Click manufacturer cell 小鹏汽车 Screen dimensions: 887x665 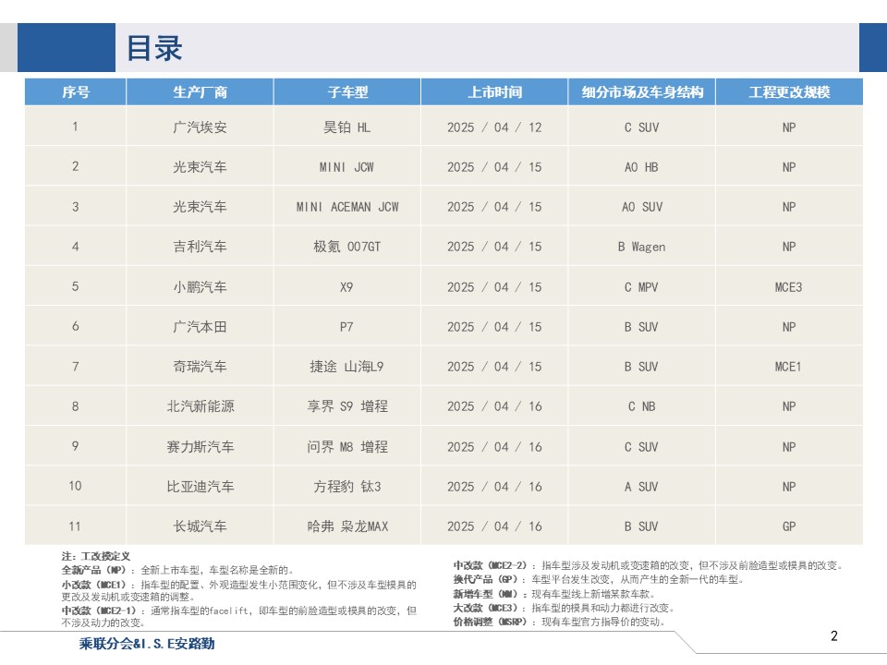200,286
